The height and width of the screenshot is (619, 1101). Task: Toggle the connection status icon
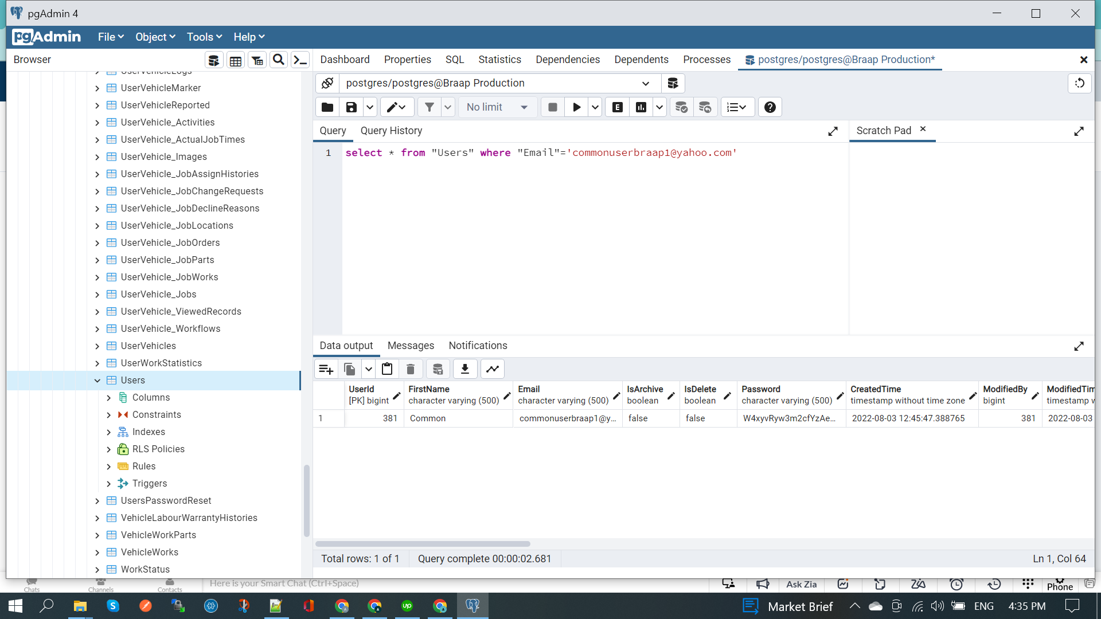327,83
